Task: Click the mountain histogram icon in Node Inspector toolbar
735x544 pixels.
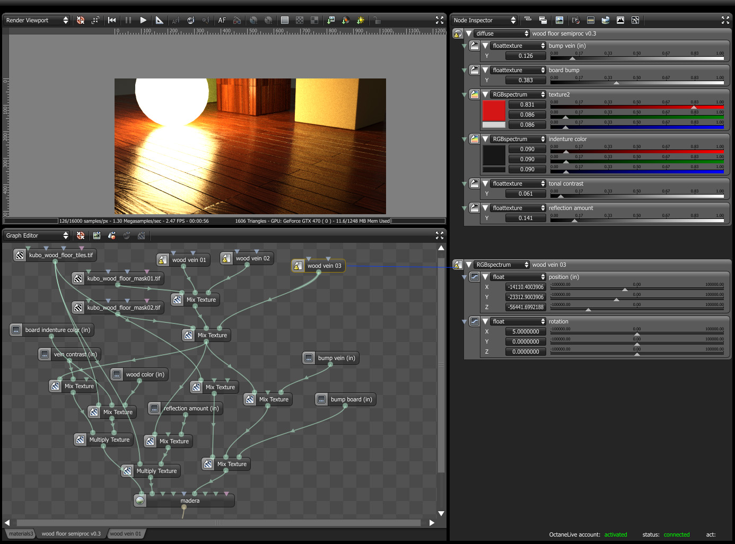Action: point(620,20)
